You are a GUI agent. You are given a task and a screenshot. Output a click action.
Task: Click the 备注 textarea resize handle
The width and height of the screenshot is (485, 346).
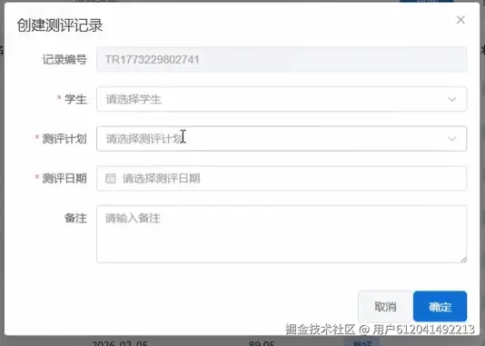coord(463,260)
